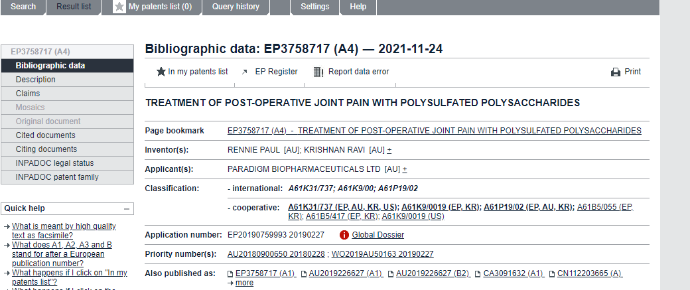The image size is (690, 290).
Task: Click the star icon in My patents list tab
Action: pyautogui.click(x=119, y=7)
